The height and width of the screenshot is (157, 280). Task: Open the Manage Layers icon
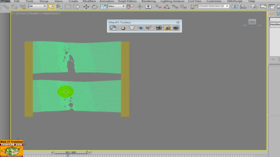click(253, 7)
